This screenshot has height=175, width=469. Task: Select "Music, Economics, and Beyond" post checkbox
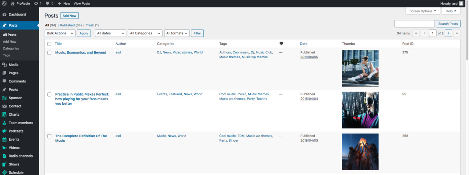click(49, 53)
